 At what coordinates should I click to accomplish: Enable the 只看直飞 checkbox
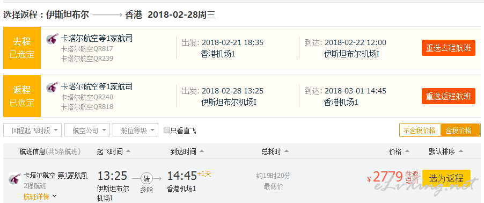167,130
